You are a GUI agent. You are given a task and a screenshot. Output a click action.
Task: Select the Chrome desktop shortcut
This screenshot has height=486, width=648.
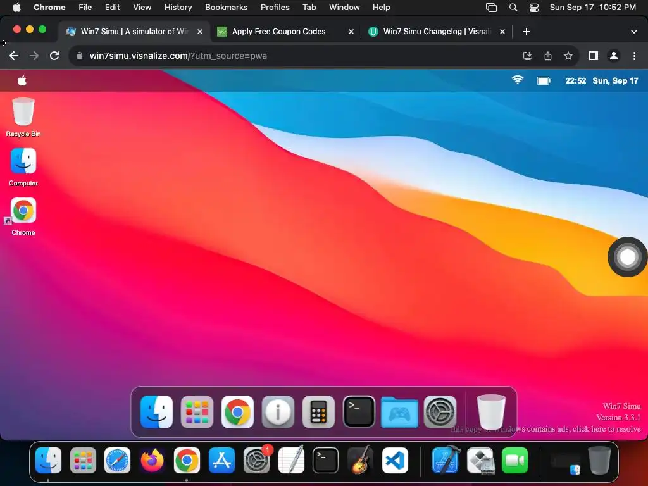click(x=23, y=217)
